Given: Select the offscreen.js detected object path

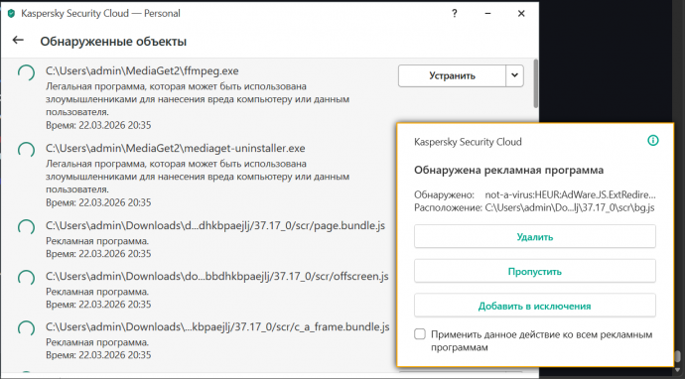Looking at the screenshot, I should coord(217,276).
